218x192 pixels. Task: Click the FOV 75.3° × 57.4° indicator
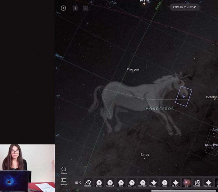coord(185,7)
